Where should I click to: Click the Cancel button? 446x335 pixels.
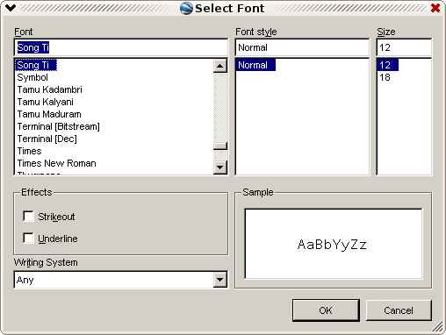399,310
